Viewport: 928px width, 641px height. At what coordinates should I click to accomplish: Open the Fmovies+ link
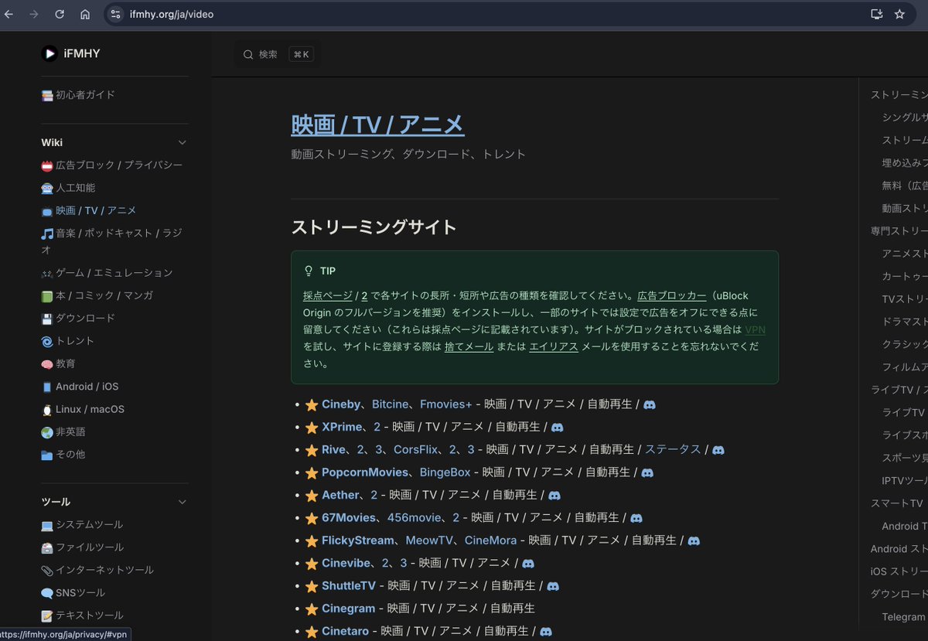(x=445, y=404)
